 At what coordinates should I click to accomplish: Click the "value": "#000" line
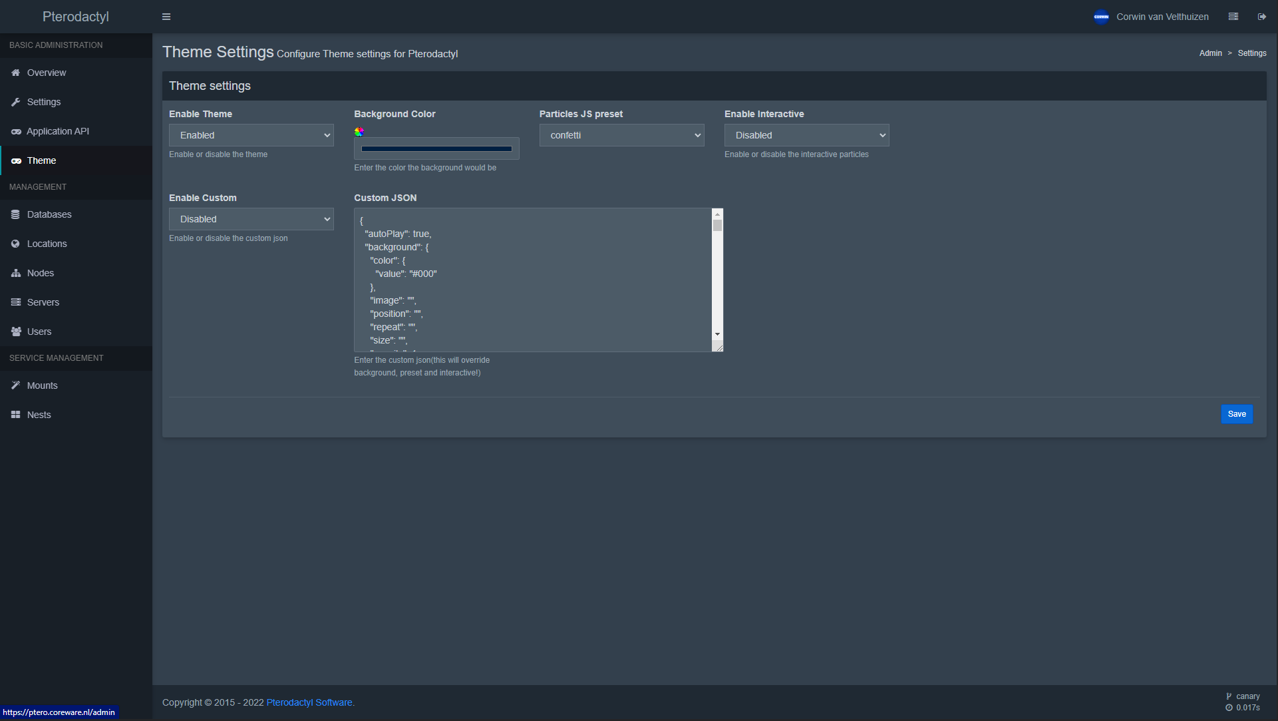(406, 274)
